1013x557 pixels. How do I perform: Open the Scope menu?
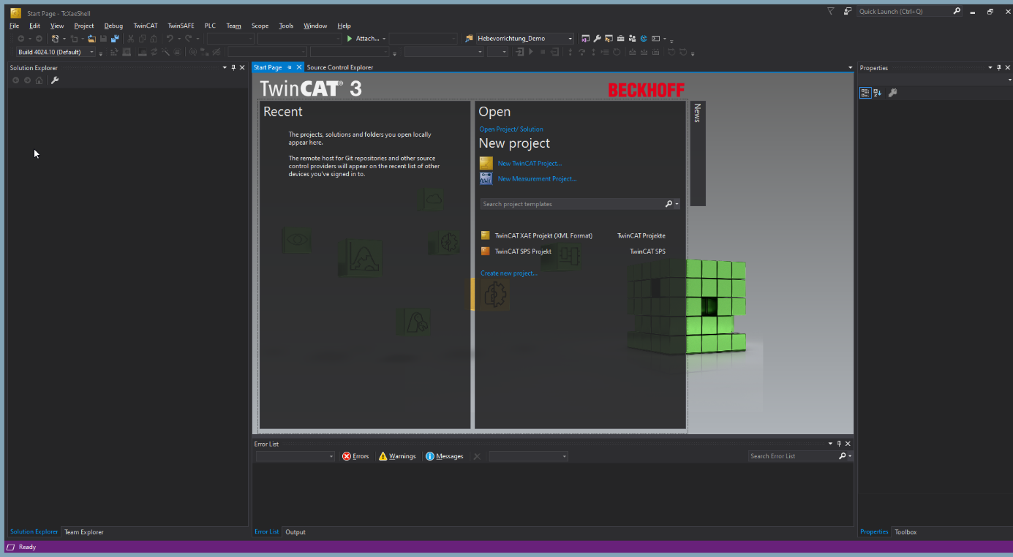coord(260,26)
